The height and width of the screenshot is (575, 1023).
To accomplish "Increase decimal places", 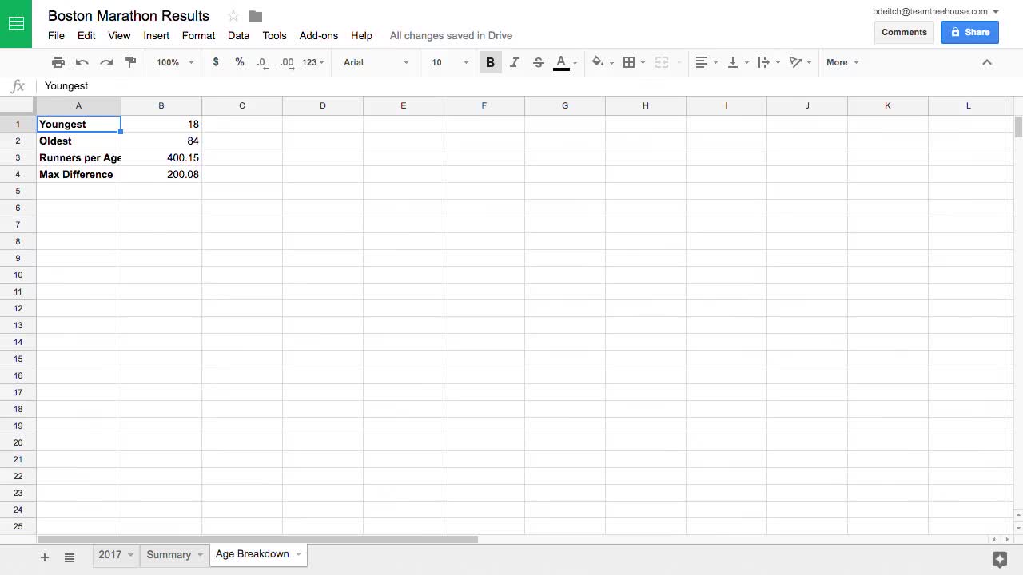I will (287, 62).
